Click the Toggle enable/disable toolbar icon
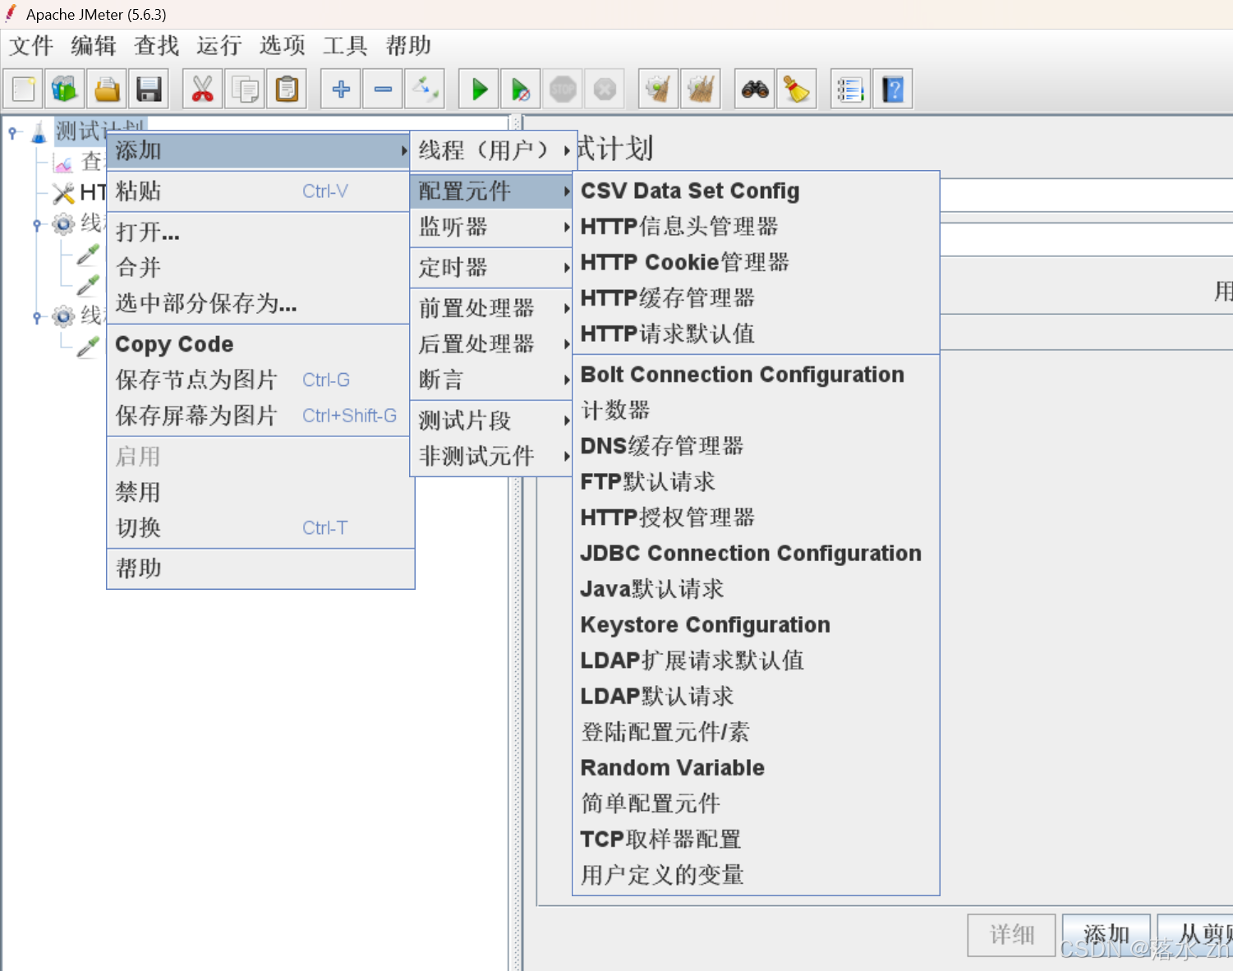Image resolution: width=1233 pixels, height=971 pixels. click(425, 89)
